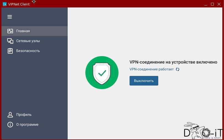Image resolution: width=224 pixels, height=140 pixels.
Task: Open the Профиль page label
Action: pos(24,114)
